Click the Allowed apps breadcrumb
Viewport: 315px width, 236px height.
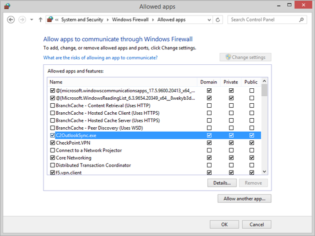tap(171, 19)
